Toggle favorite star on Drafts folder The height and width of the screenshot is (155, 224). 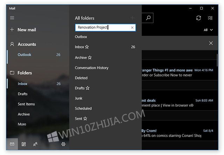(x=87, y=88)
